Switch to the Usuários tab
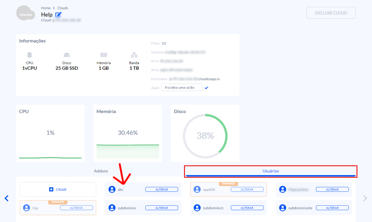Image resolution: width=372 pixels, height=222 pixels. click(x=271, y=171)
